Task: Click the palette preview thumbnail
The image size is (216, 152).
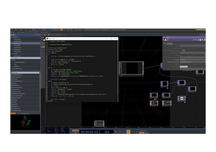Action: (x=25, y=122)
